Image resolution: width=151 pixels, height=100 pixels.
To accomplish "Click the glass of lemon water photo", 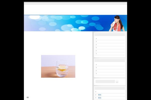I will [x=58, y=66].
